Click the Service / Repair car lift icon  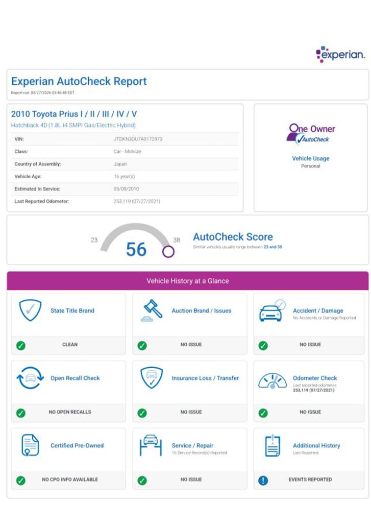151,445
